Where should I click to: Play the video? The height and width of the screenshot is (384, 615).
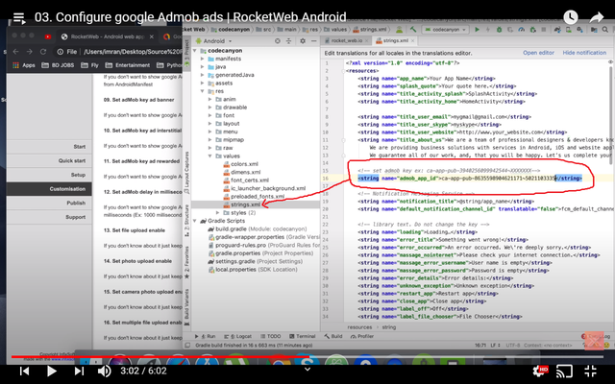(51, 371)
